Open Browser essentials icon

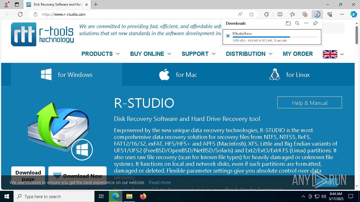[x=330, y=14]
